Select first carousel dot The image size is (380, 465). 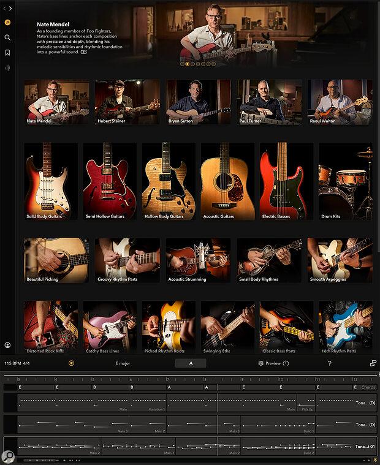click(182, 64)
